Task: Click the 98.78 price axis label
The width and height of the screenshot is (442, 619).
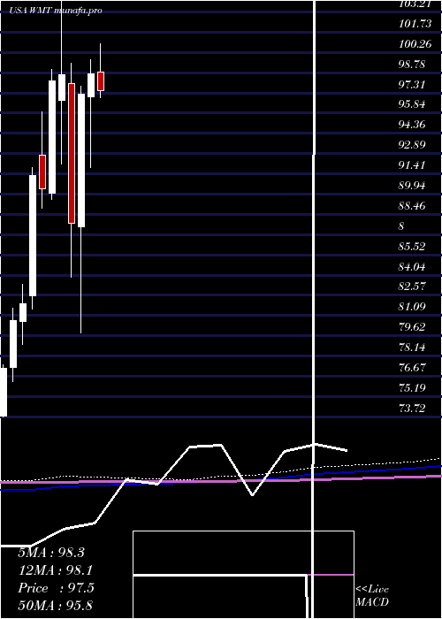Action: click(x=412, y=64)
